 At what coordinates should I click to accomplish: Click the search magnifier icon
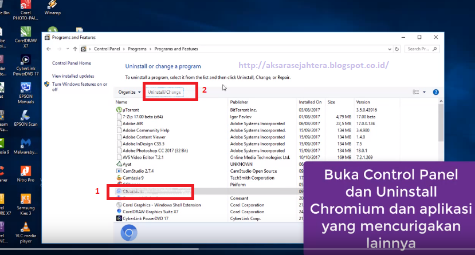(435, 49)
